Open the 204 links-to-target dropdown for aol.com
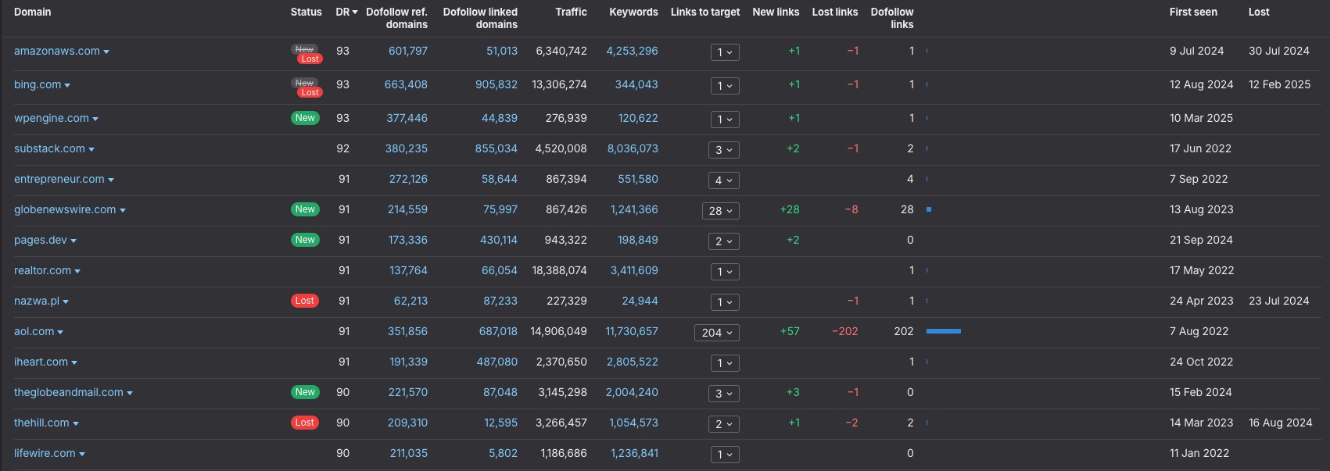1330x471 pixels. (x=716, y=333)
